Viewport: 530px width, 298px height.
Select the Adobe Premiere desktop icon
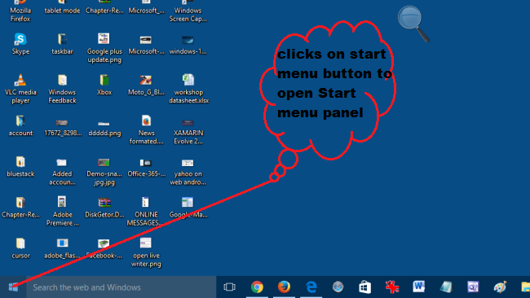[62, 212]
